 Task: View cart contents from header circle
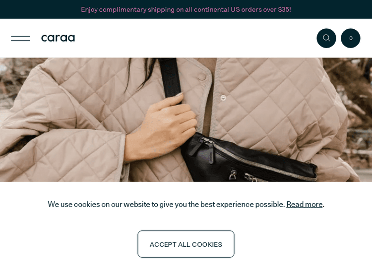350,38
